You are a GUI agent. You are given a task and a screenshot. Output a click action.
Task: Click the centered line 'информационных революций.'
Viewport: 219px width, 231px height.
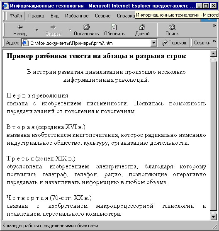click(x=106, y=80)
